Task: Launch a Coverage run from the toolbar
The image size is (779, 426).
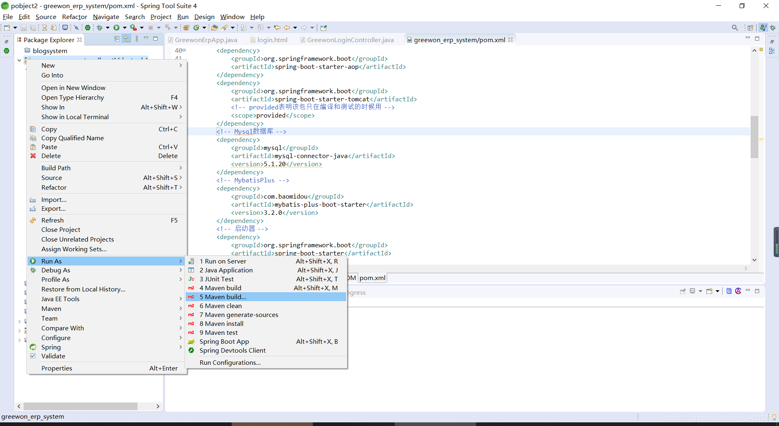Action: [x=134, y=27]
